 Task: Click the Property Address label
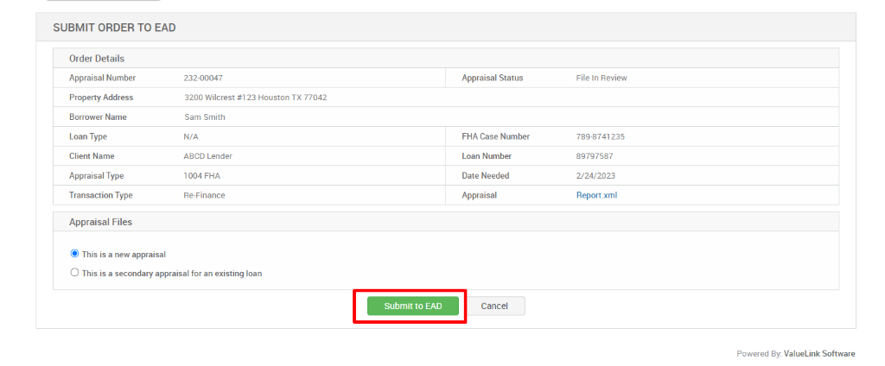tap(101, 98)
